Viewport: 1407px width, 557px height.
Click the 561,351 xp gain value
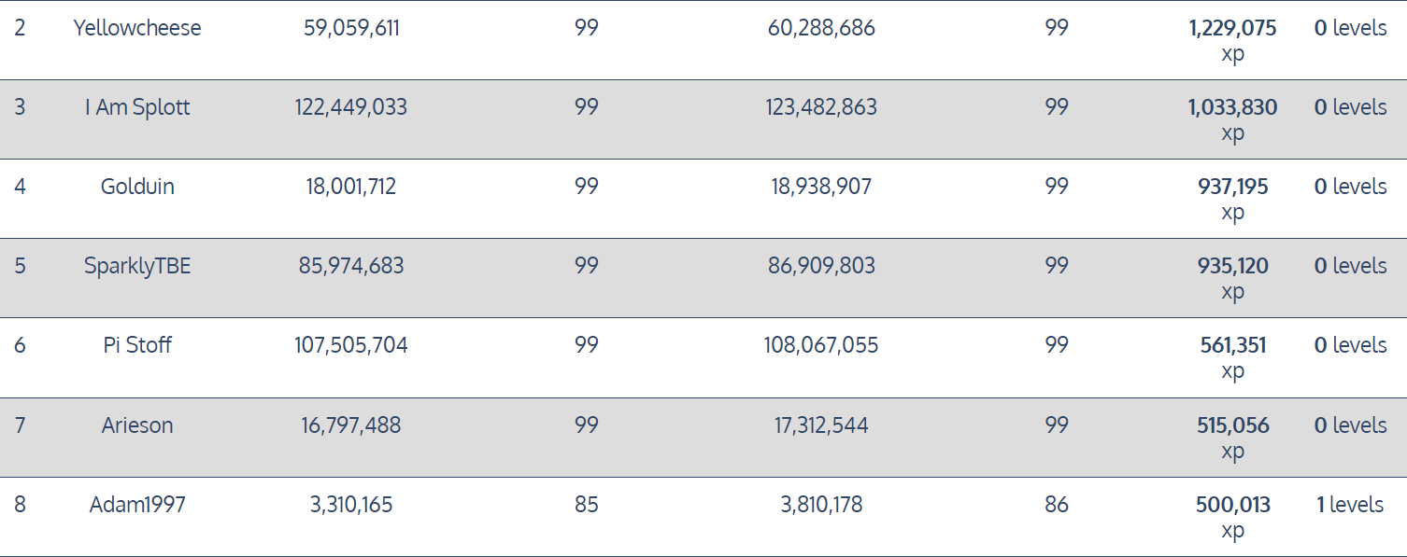[1233, 357]
